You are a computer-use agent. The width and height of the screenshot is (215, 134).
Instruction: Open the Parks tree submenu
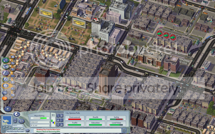point(13,95)
